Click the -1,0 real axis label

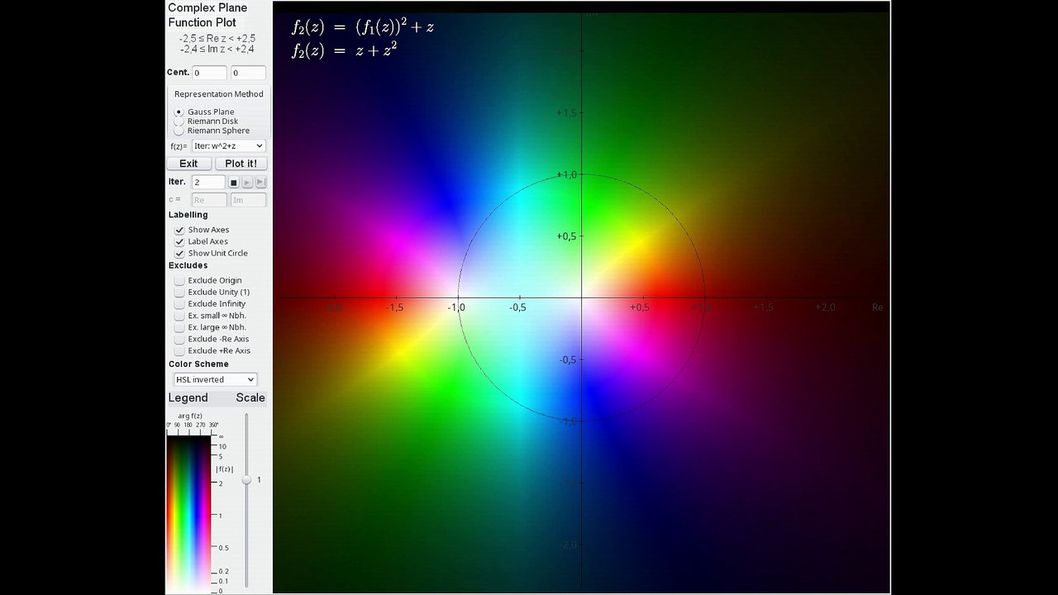point(456,307)
